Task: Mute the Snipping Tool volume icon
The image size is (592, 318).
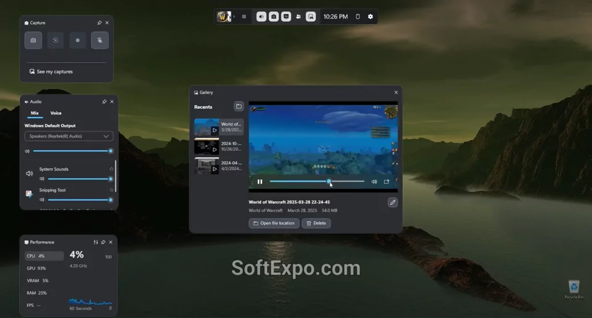Action: [42, 199]
